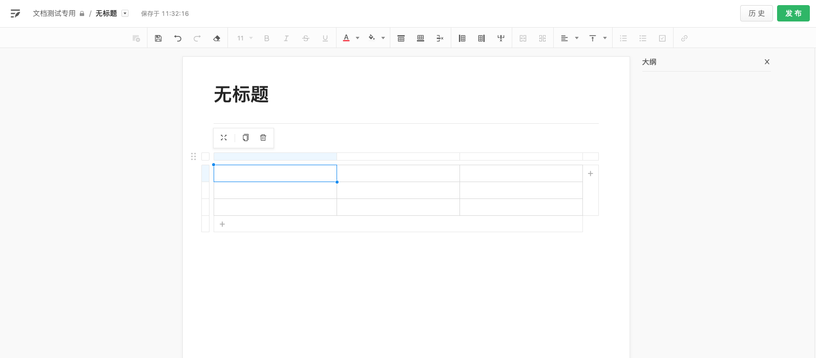Image resolution: width=816 pixels, height=358 pixels.
Task: Click the red font color A swatch
Action: coord(346,38)
